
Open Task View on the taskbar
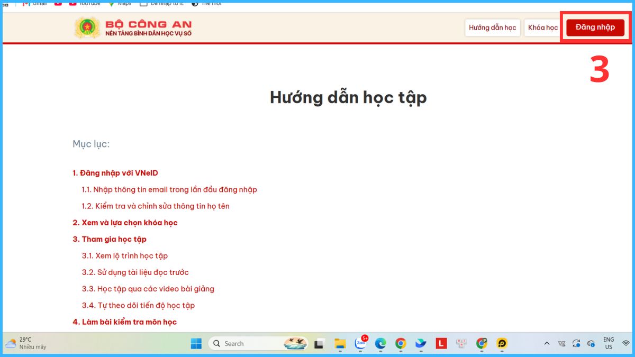coord(319,344)
